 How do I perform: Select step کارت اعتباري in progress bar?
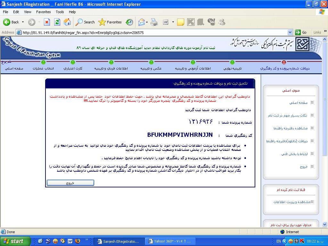click(x=73, y=69)
